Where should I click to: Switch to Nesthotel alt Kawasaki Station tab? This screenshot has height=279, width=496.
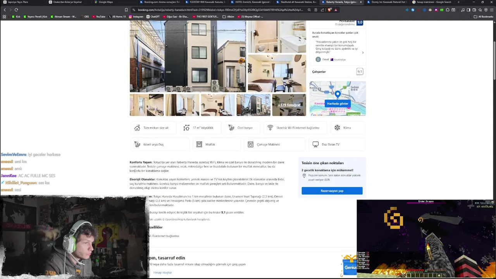[296, 2]
